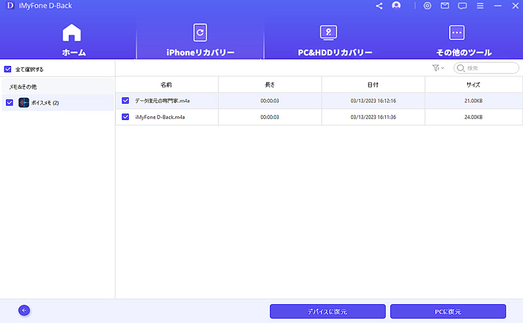The height and width of the screenshot is (323, 523).
Task: Switch to iPhoneリカバリー tab
Action: 200,40
